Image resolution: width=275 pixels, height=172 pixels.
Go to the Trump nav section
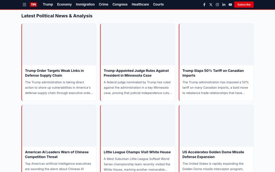click(x=48, y=4)
